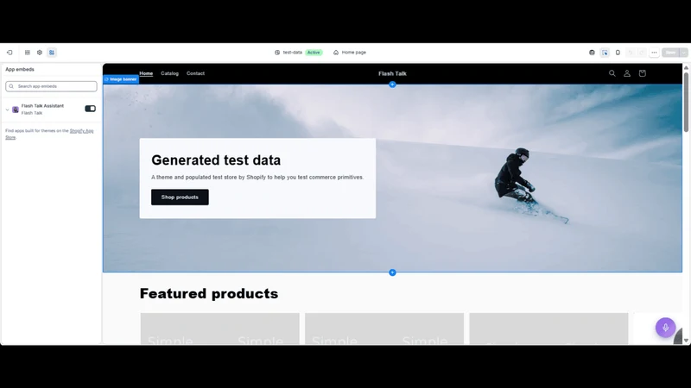Go to Home in store navigation
The height and width of the screenshot is (388, 691).
(146, 73)
